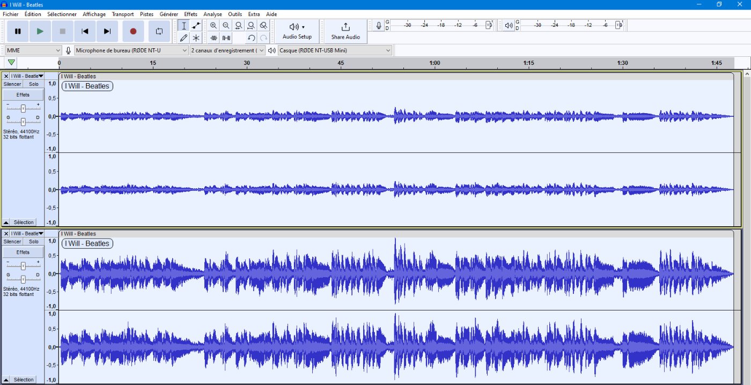The height and width of the screenshot is (385, 751).
Task: Open the Générer menu
Action: tap(169, 14)
